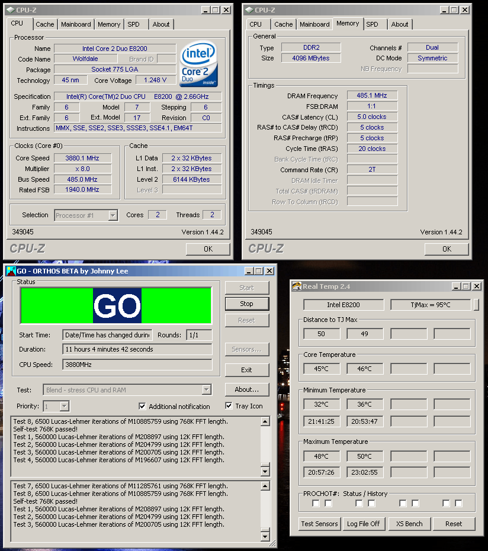The image size is (488, 551).
Task: Check the first checkbox of the fourth PROCHOT# pair
Action: (x=446, y=504)
